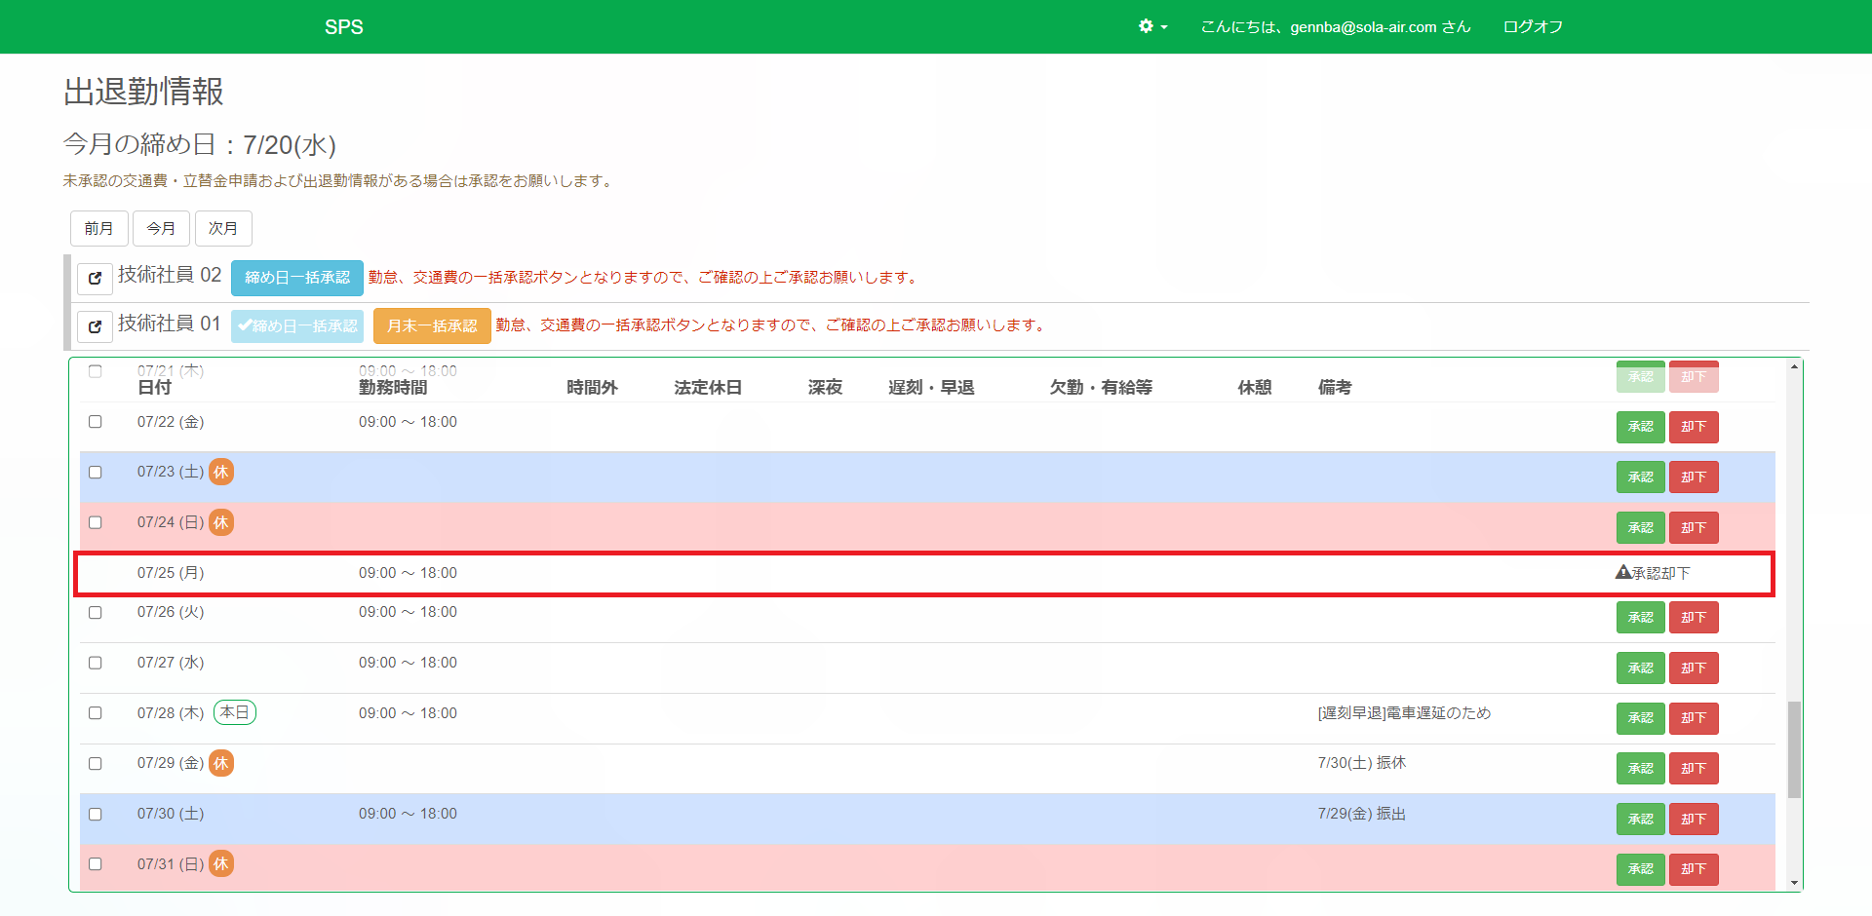Reject 07/28 entry with red 却下 button

click(x=1693, y=718)
